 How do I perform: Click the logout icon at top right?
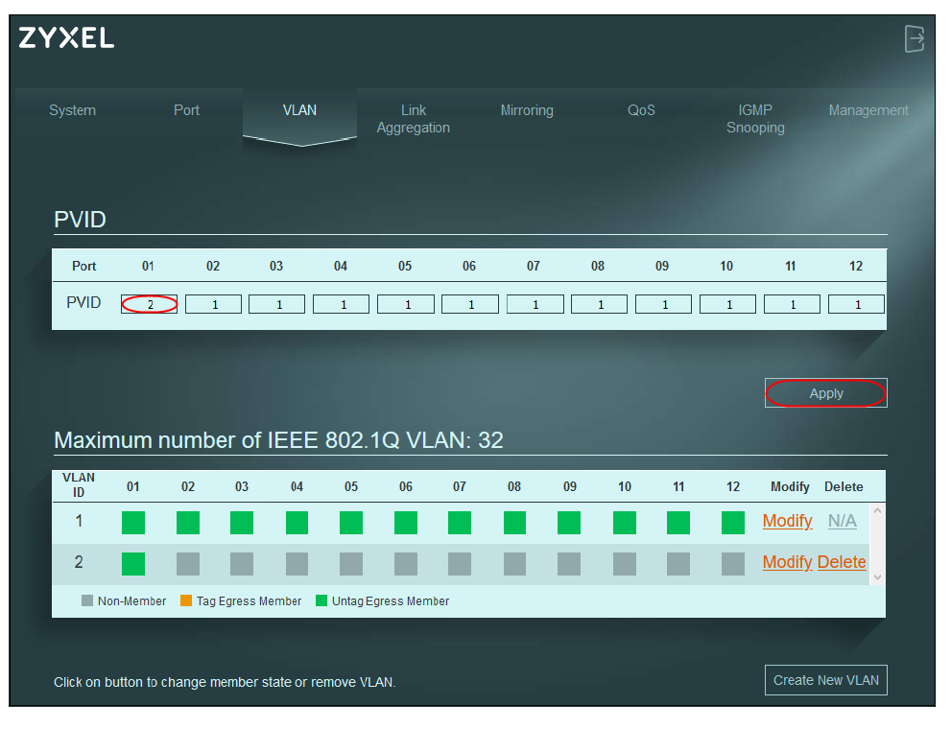point(914,38)
